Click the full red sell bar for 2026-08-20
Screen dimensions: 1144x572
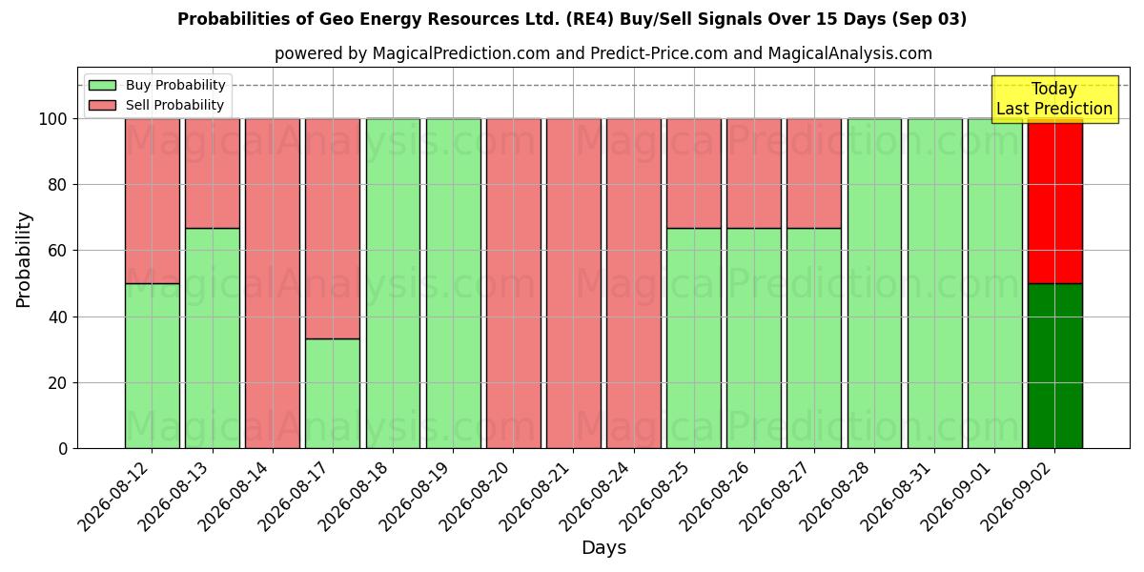click(513, 283)
